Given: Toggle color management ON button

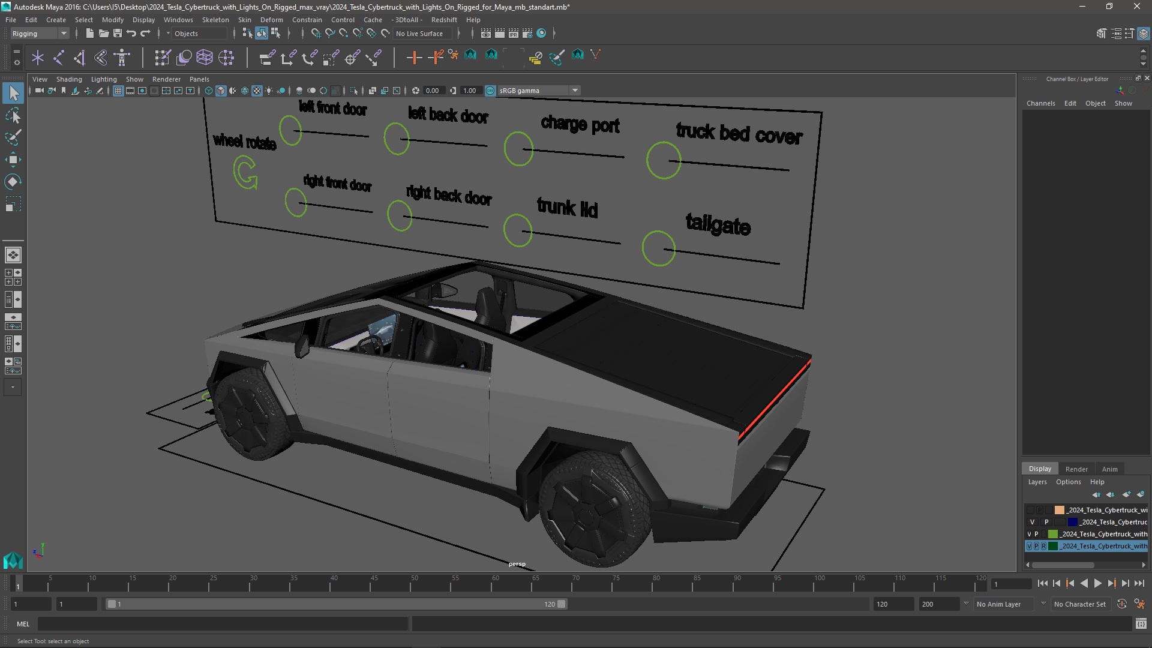Looking at the screenshot, I should pos(490,91).
